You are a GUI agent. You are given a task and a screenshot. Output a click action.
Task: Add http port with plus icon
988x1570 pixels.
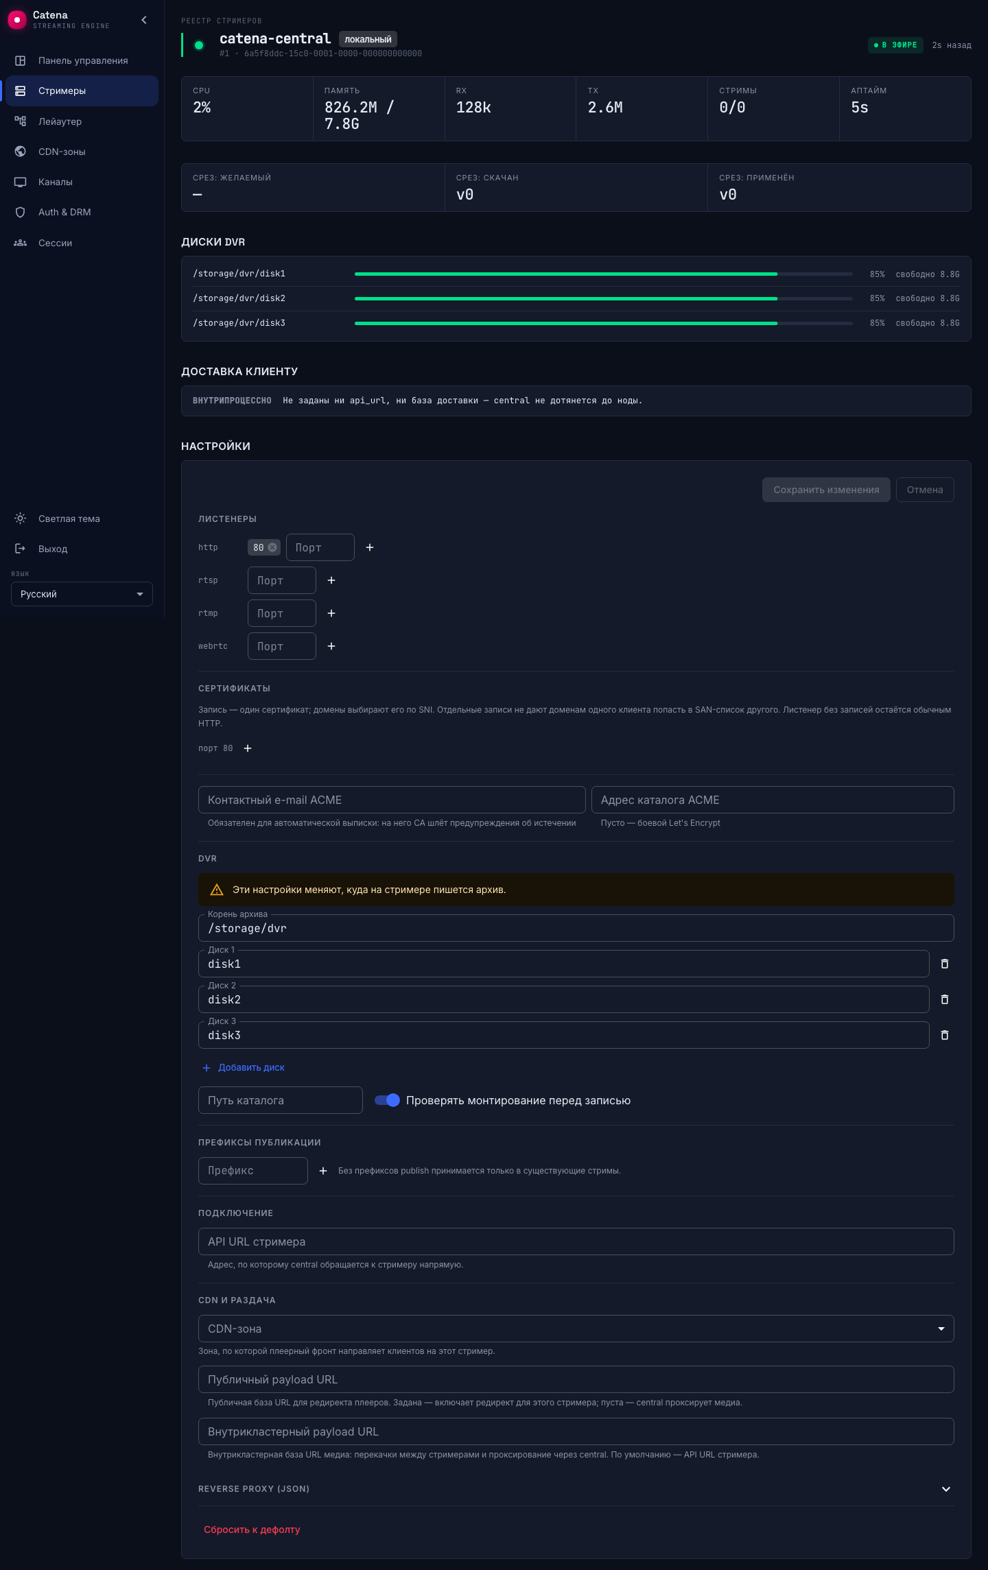point(370,547)
